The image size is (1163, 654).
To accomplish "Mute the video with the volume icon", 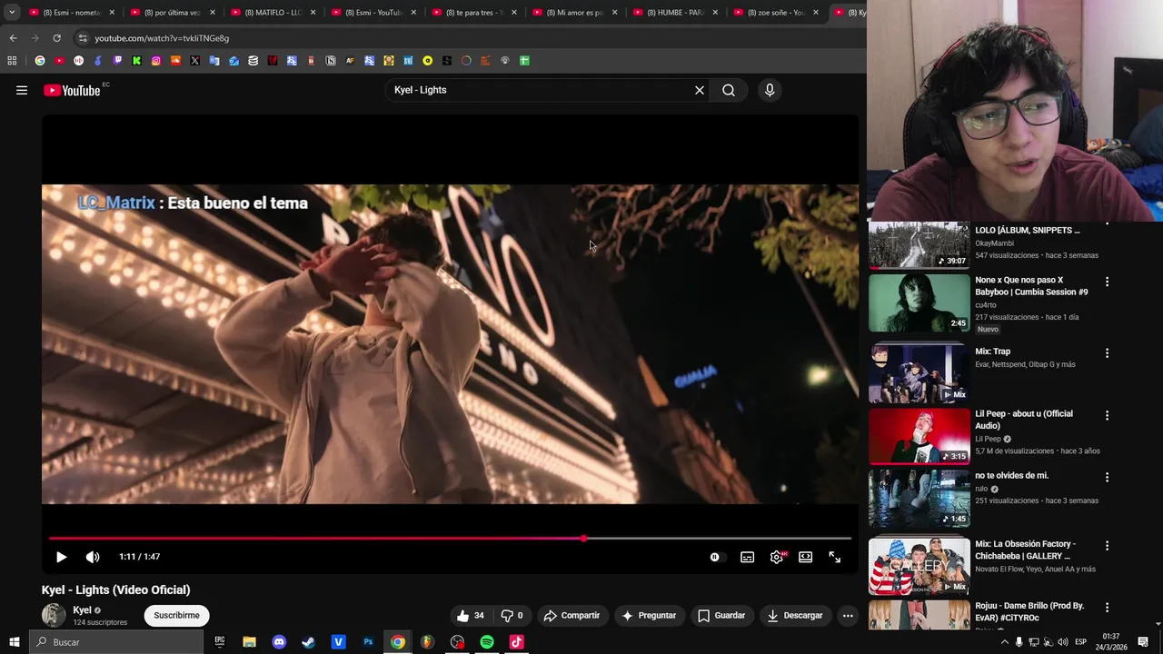I will pos(93,557).
